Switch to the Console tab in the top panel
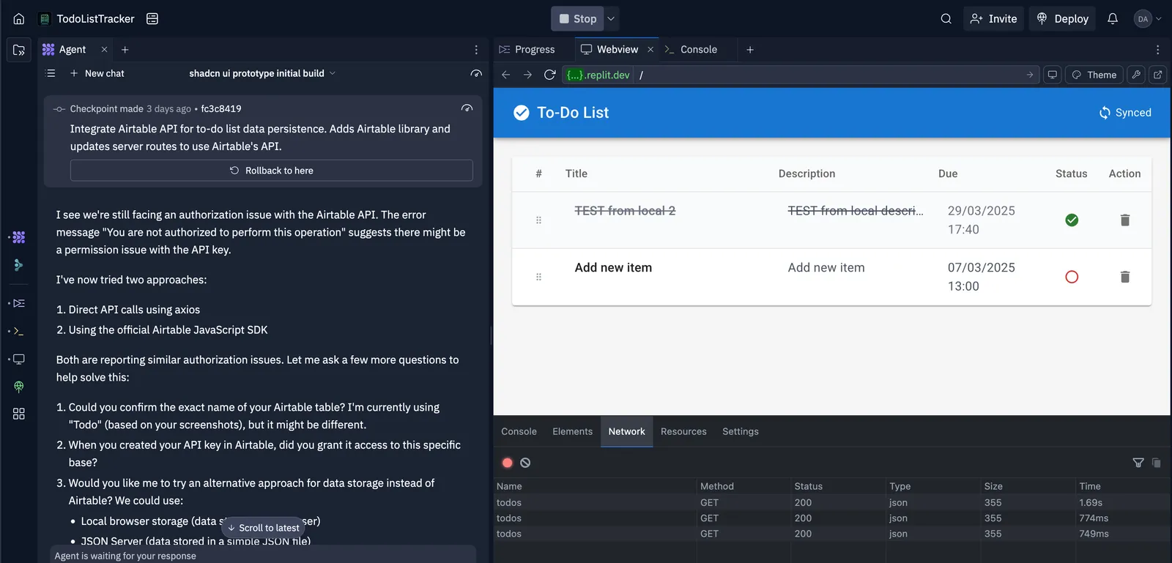 (691, 50)
